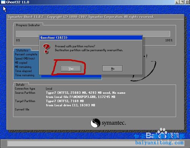Click the Baidu paw watermark icon

point(163,133)
